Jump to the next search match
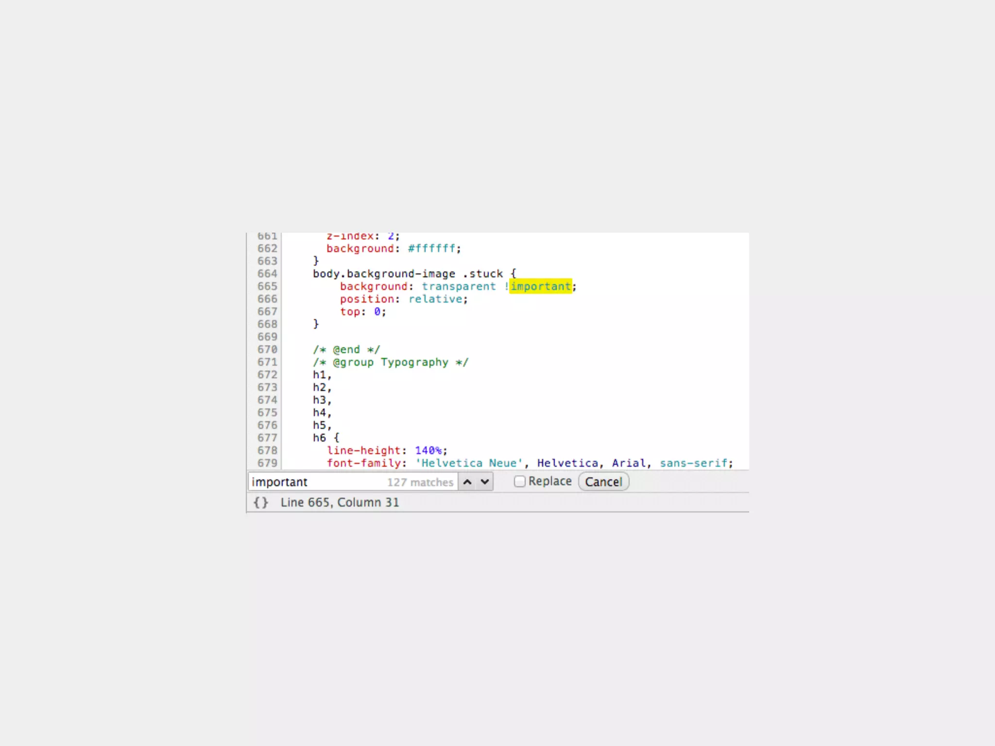995x746 pixels. (484, 482)
